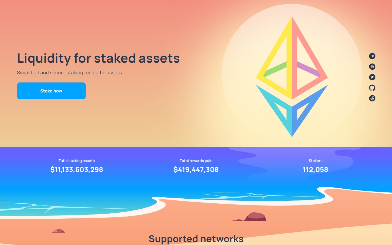Image resolution: width=392 pixels, height=245 pixels.
Task: Click the "Supported networks" heading
Action: pyautogui.click(x=196, y=239)
